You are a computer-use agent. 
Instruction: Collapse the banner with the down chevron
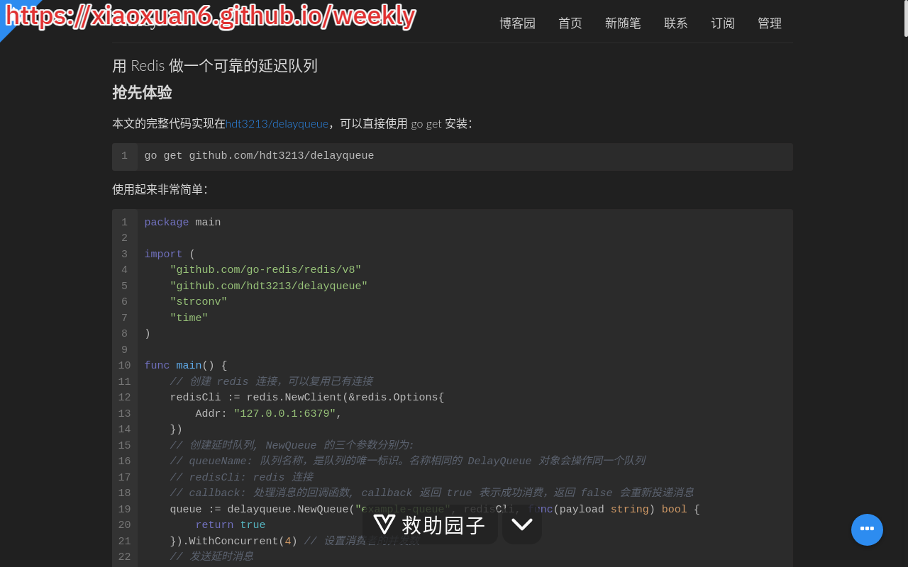tap(522, 524)
